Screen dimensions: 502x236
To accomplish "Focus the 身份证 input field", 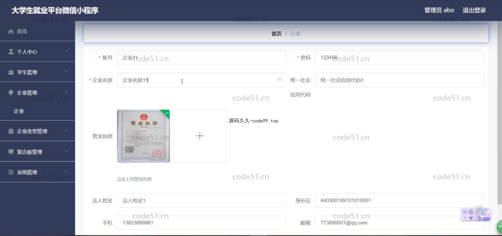I will coord(399,200).
